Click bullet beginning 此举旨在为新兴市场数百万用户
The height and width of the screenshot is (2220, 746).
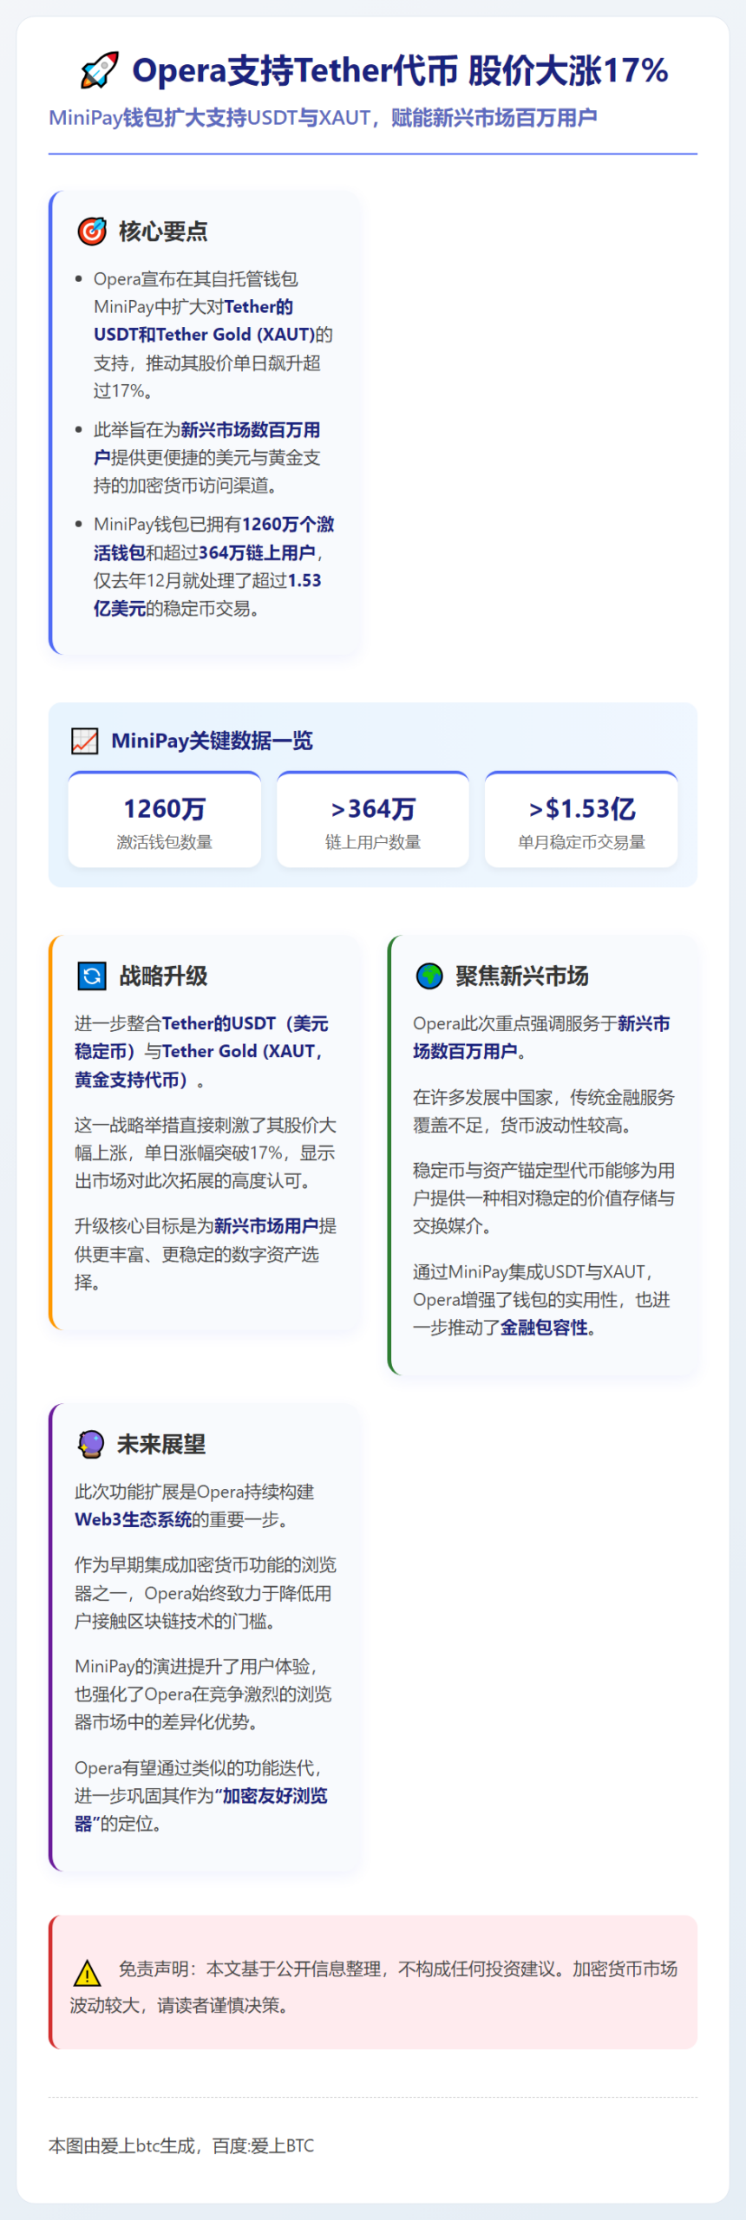pyautogui.click(x=208, y=457)
